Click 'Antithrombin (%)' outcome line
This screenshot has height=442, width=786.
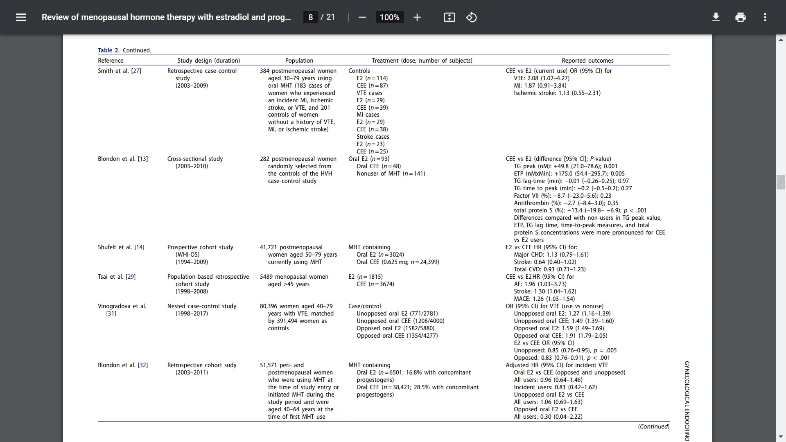point(566,203)
